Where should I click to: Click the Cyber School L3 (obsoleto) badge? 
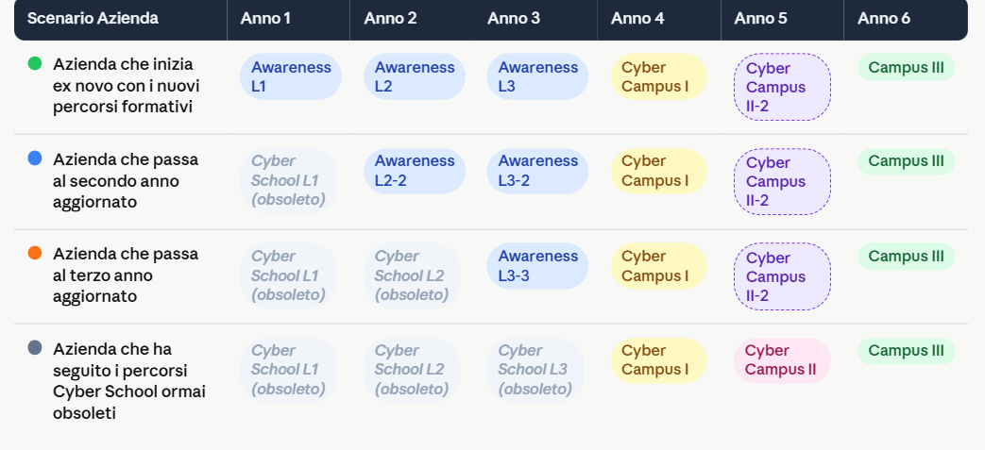point(535,371)
